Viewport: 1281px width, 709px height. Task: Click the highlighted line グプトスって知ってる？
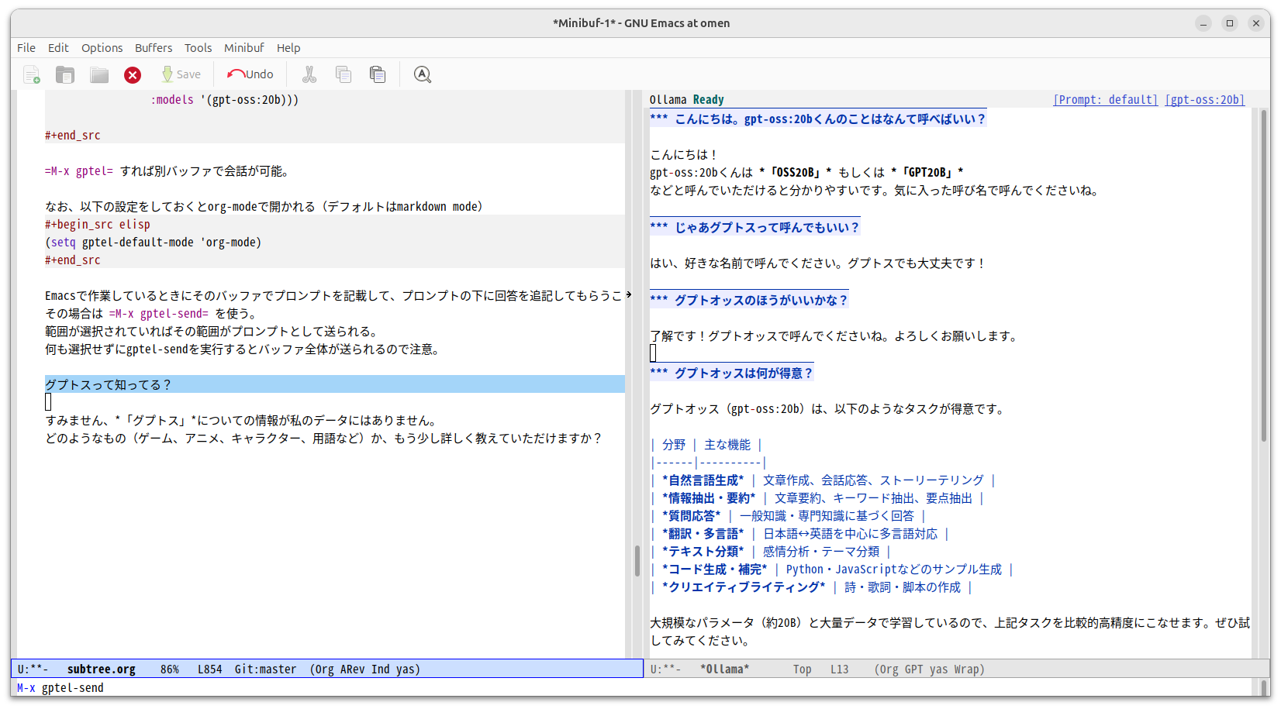click(335, 384)
